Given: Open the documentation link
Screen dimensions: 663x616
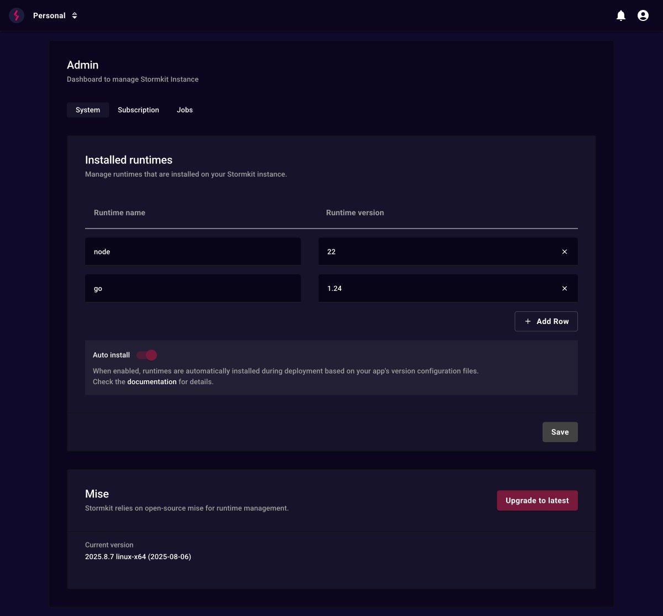Looking at the screenshot, I should coord(152,381).
